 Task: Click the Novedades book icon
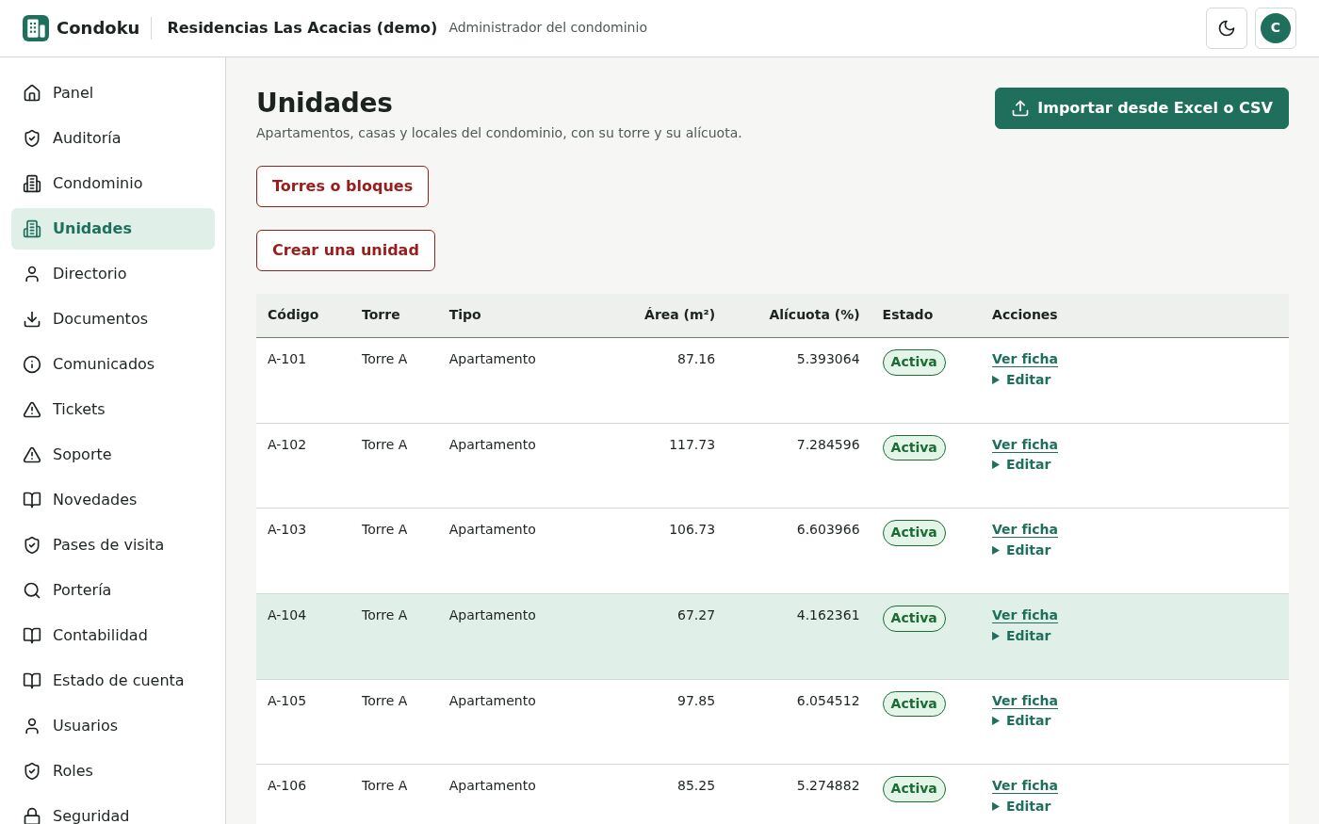[x=32, y=500]
